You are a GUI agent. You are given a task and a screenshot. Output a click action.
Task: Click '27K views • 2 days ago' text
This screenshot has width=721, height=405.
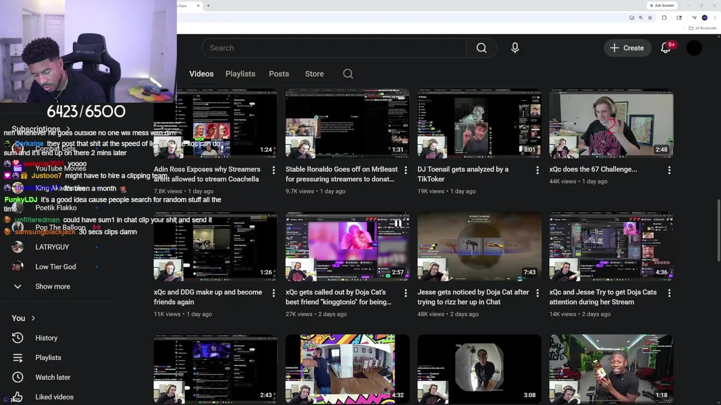pyautogui.click(x=316, y=314)
